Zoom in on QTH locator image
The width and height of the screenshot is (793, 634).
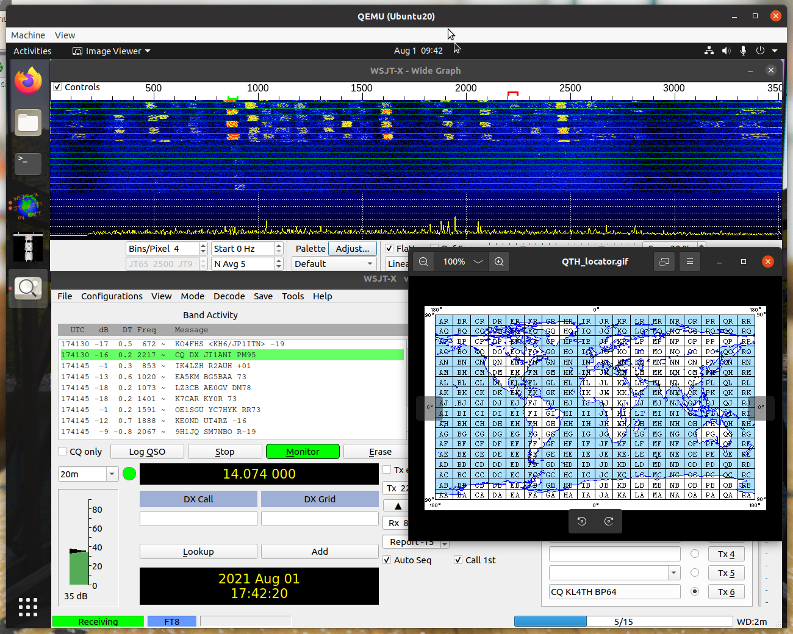[x=499, y=262]
